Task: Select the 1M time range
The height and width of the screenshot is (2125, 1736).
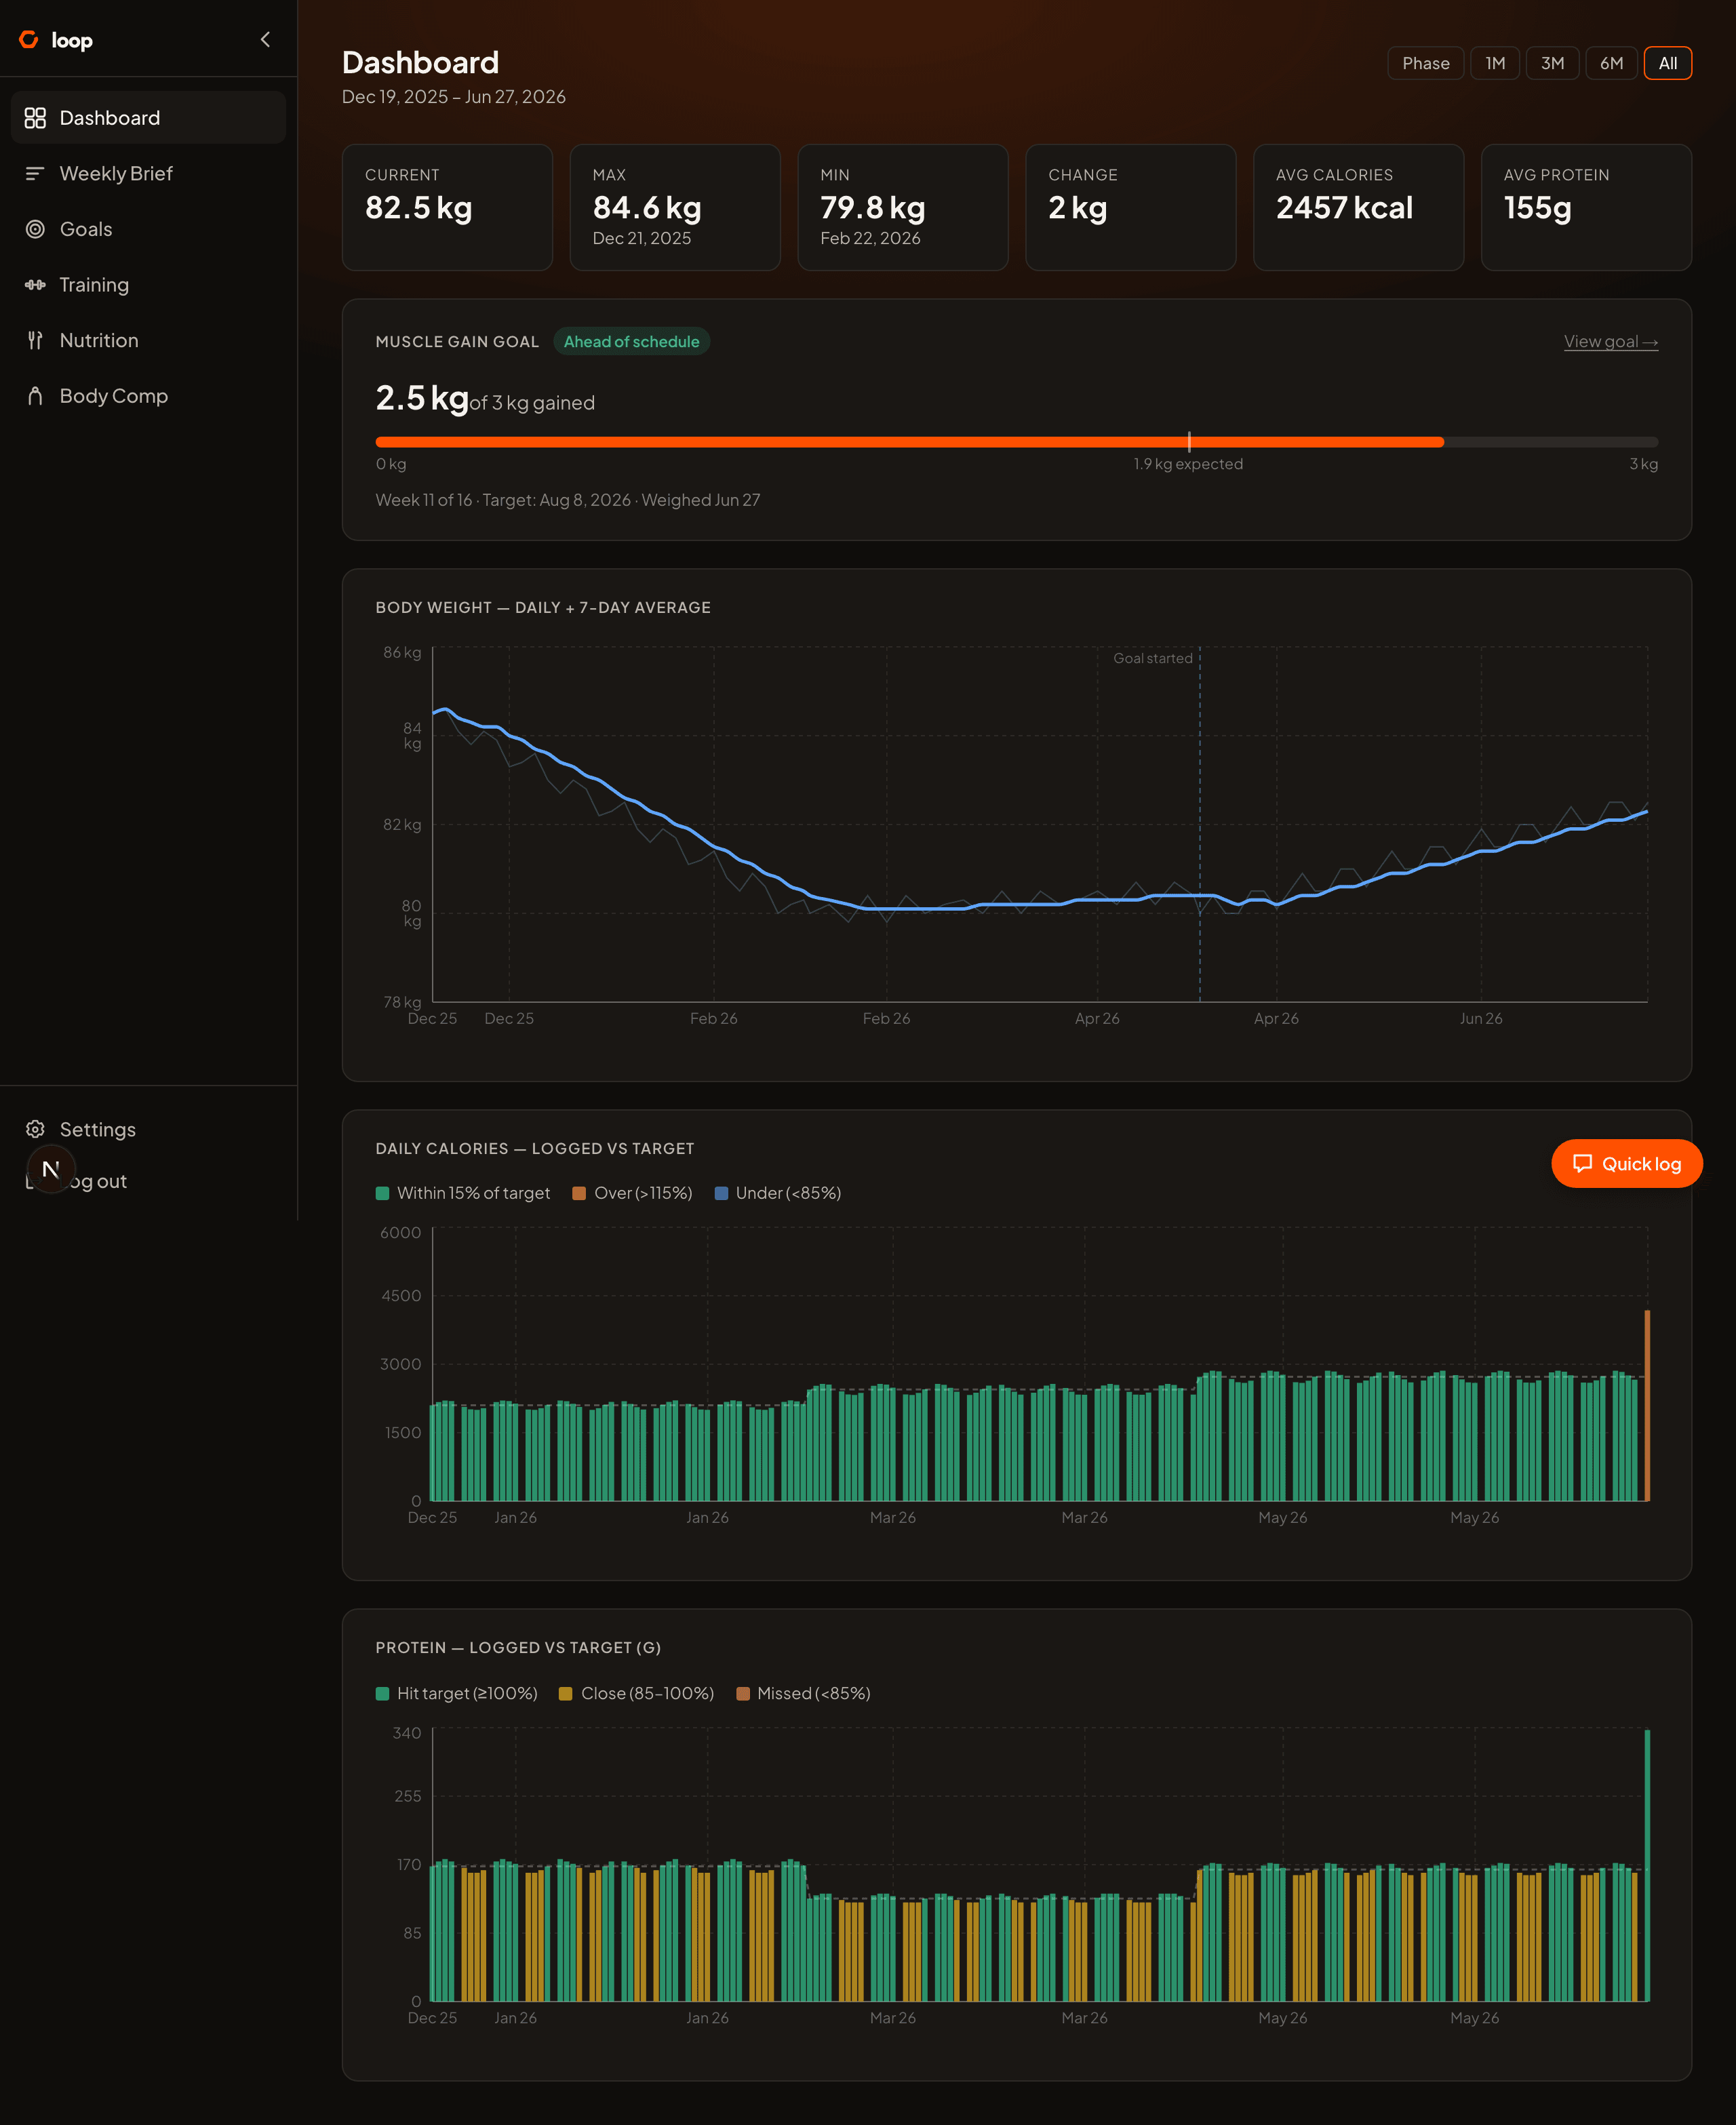Action: coord(1494,63)
